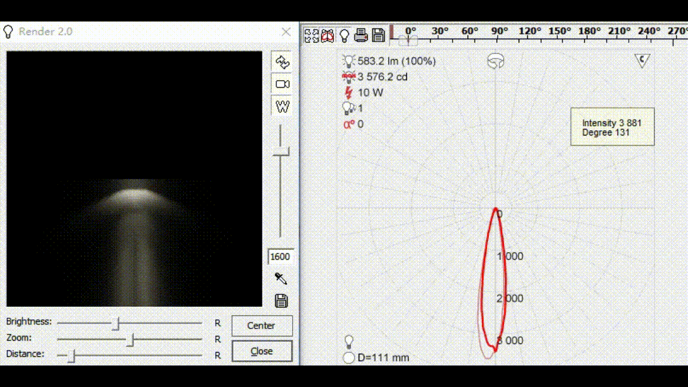This screenshot has height=387, width=688.
Task: Reset Distance with its R button
Action: point(218,355)
